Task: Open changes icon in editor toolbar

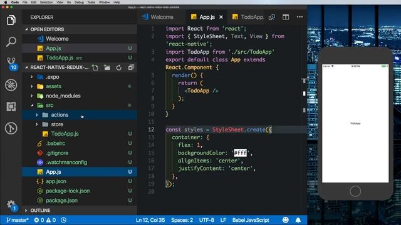Action: [x=272, y=17]
